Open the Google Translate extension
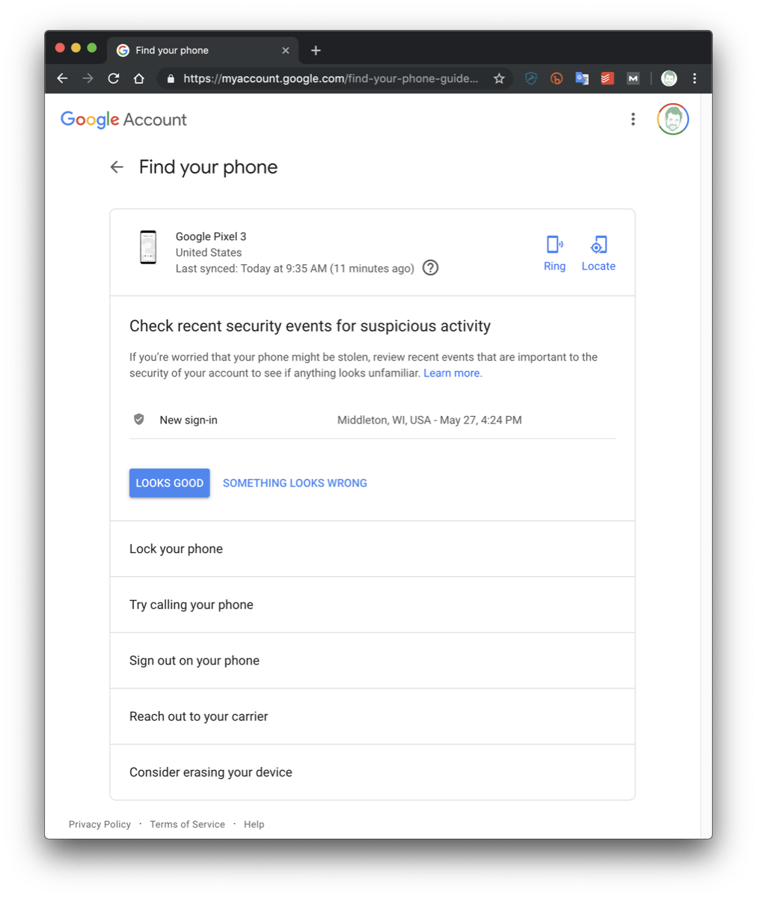The height and width of the screenshot is (898, 757). (x=581, y=78)
